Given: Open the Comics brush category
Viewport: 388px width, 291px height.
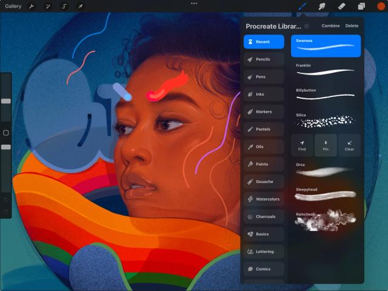Looking at the screenshot, I should (x=264, y=269).
